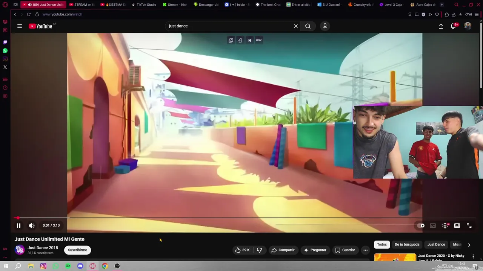Open the Compartir share dialog

tap(283, 250)
